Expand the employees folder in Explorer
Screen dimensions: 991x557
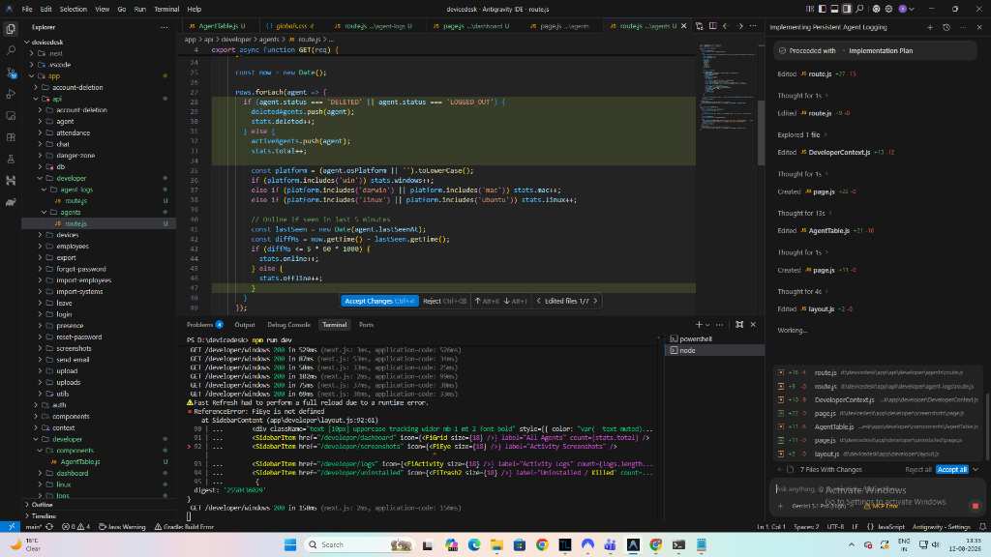point(72,247)
